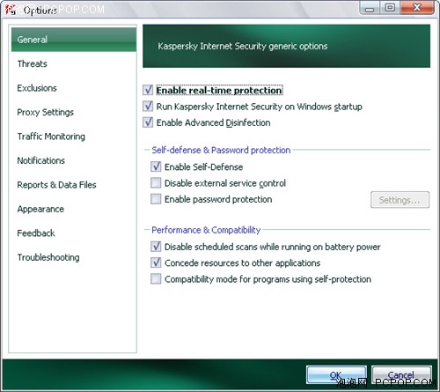Switch to the Appearance section
The image size is (440, 392).
point(40,209)
